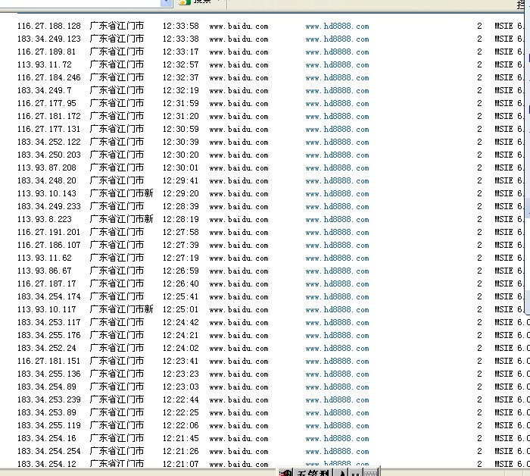530x476 pixels.
Task: Click the 搜索 search button at top
Action: [x=200, y=2]
